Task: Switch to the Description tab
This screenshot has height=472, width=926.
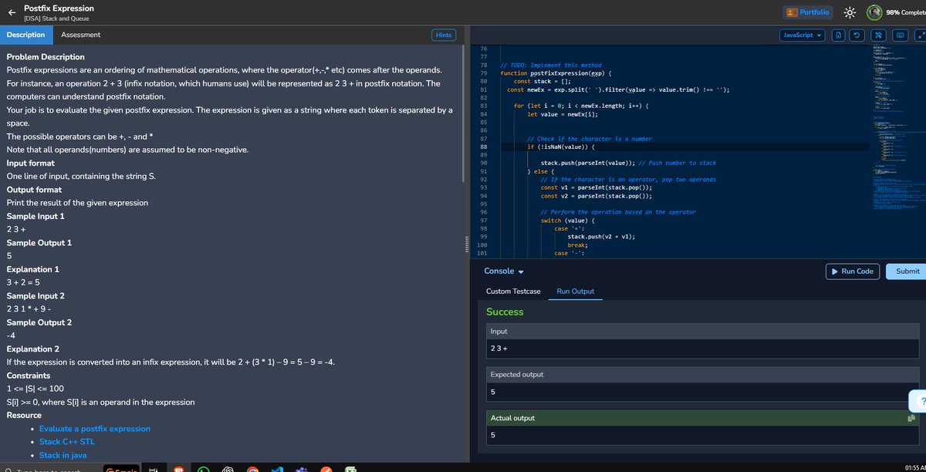Action: 25,35
